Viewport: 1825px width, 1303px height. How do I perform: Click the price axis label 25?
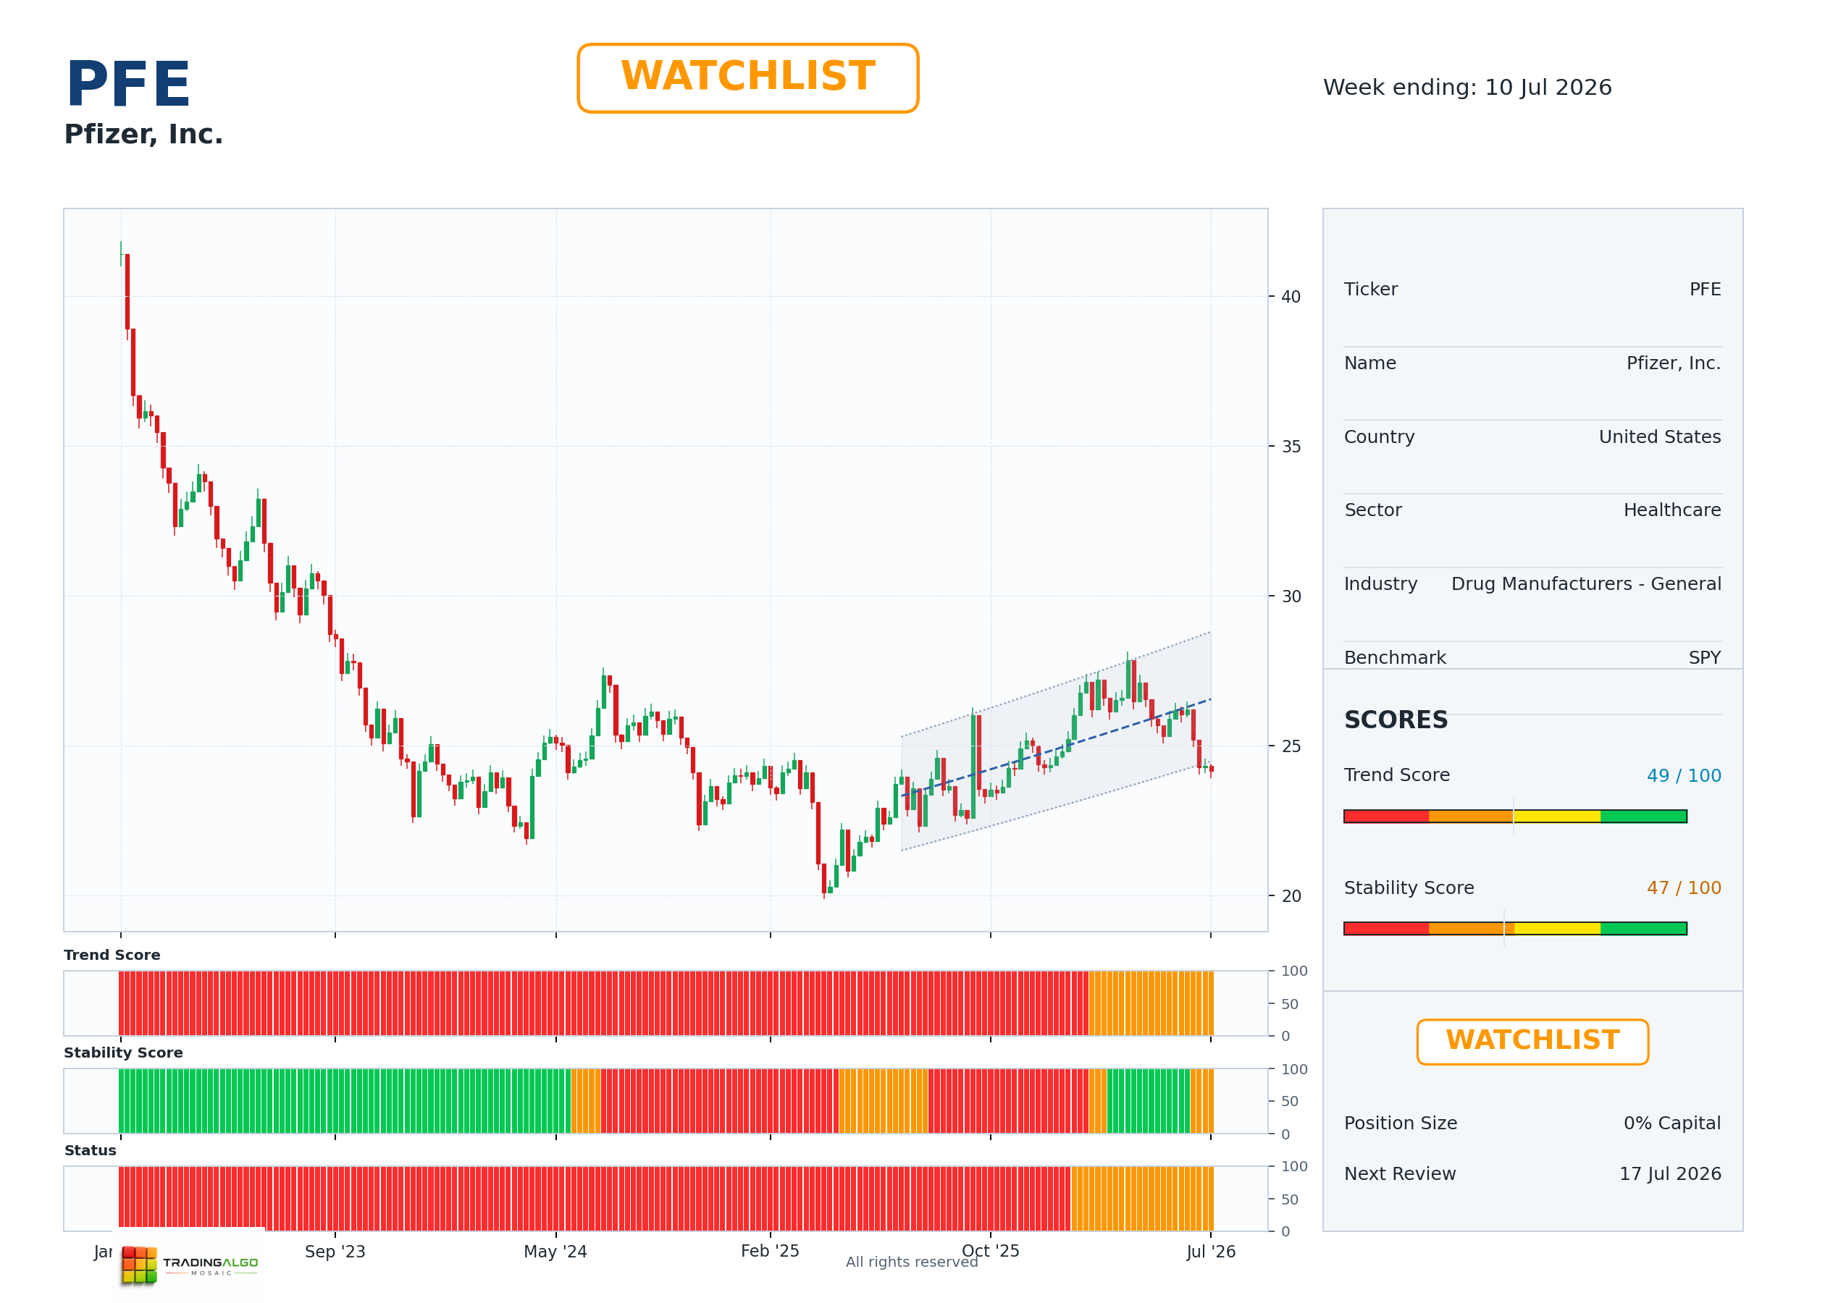[1291, 746]
